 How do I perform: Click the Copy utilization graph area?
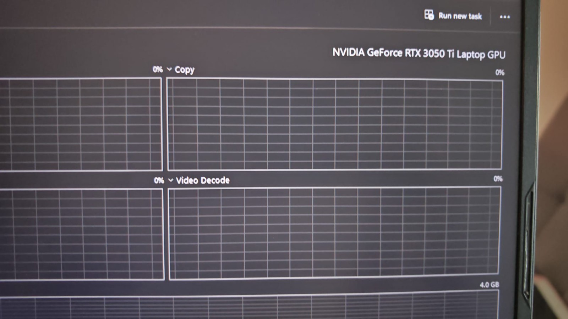(x=334, y=124)
